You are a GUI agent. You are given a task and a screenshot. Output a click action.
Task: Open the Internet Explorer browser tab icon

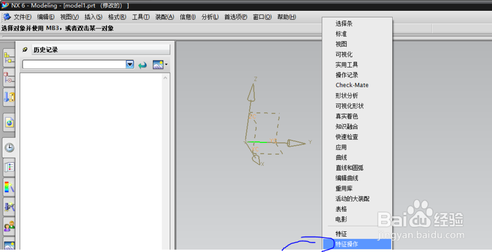[9, 122]
